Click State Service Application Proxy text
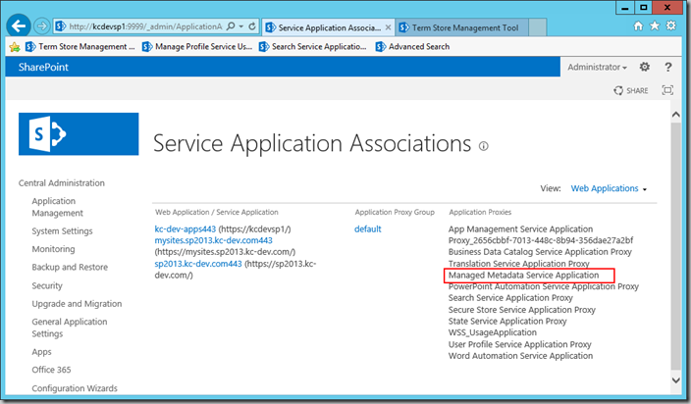The image size is (691, 404). pyautogui.click(x=507, y=322)
